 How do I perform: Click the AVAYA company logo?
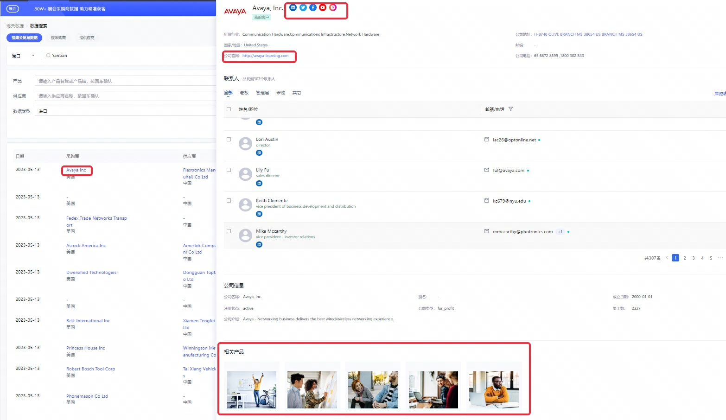coord(235,12)
